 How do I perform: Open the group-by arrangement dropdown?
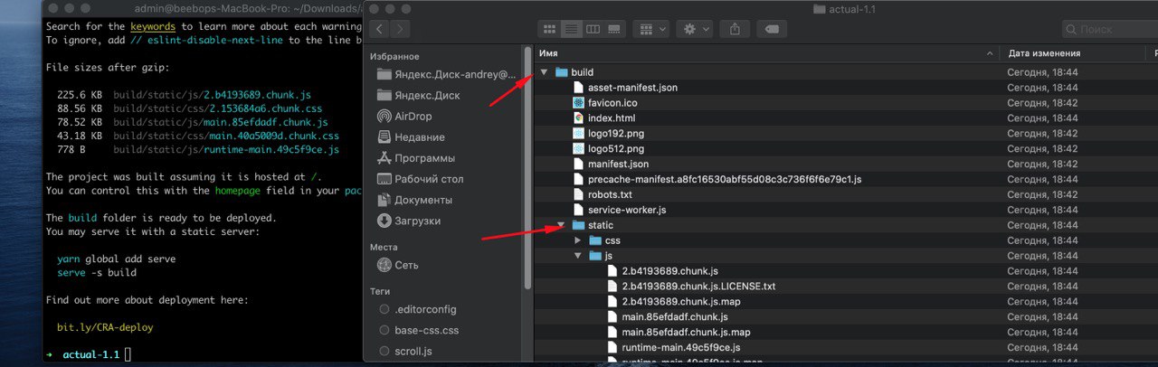point(651,29)
